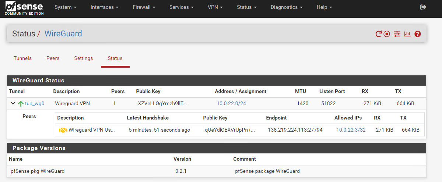Click the restart service icon

click(378, 34)
